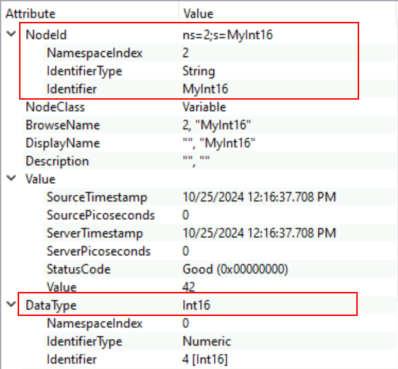Select IdentifierType row showing Numeric

click(221, 341)
